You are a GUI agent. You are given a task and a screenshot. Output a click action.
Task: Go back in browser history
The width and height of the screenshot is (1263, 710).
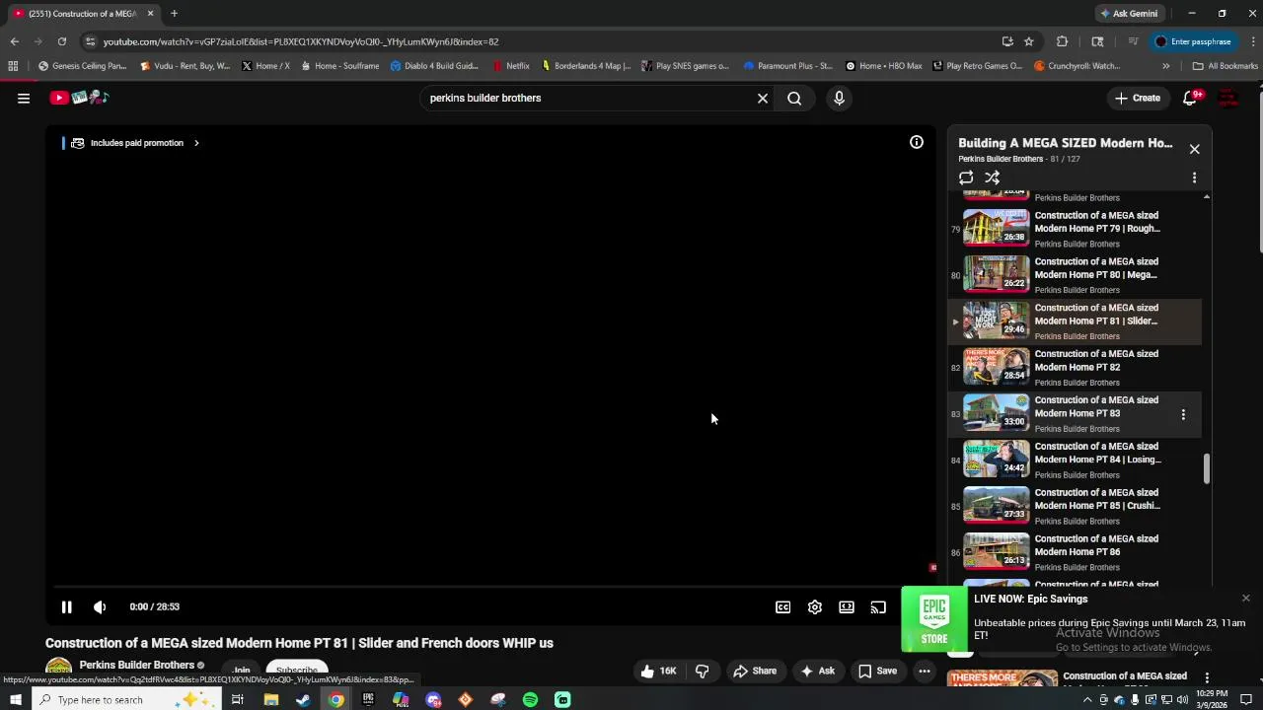click(x=14, y=41)
